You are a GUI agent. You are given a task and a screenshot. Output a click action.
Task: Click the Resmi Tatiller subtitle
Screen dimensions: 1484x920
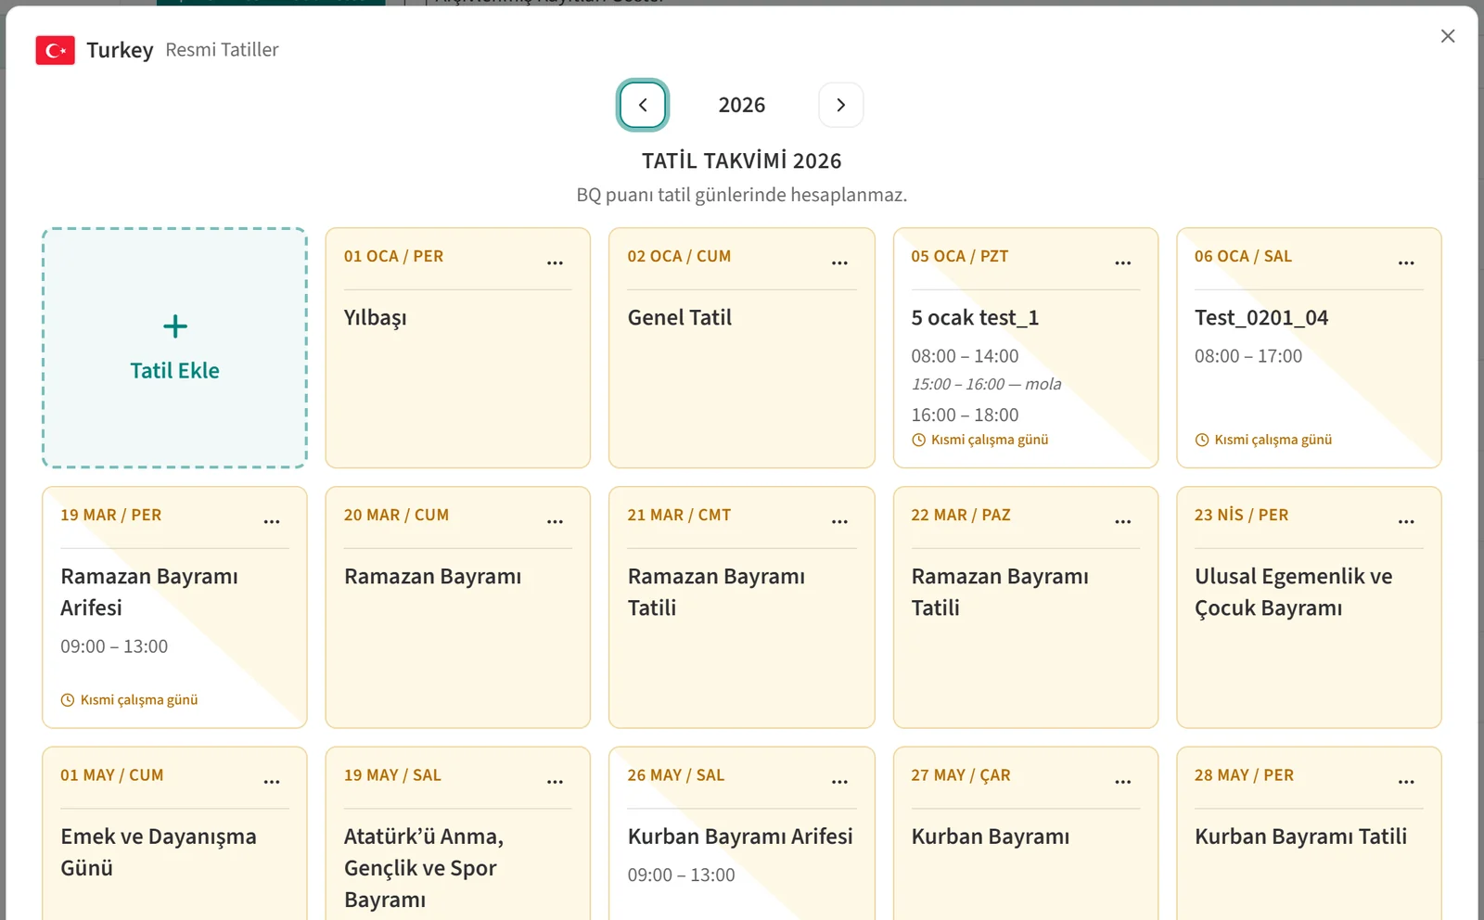tap(222, 50)
